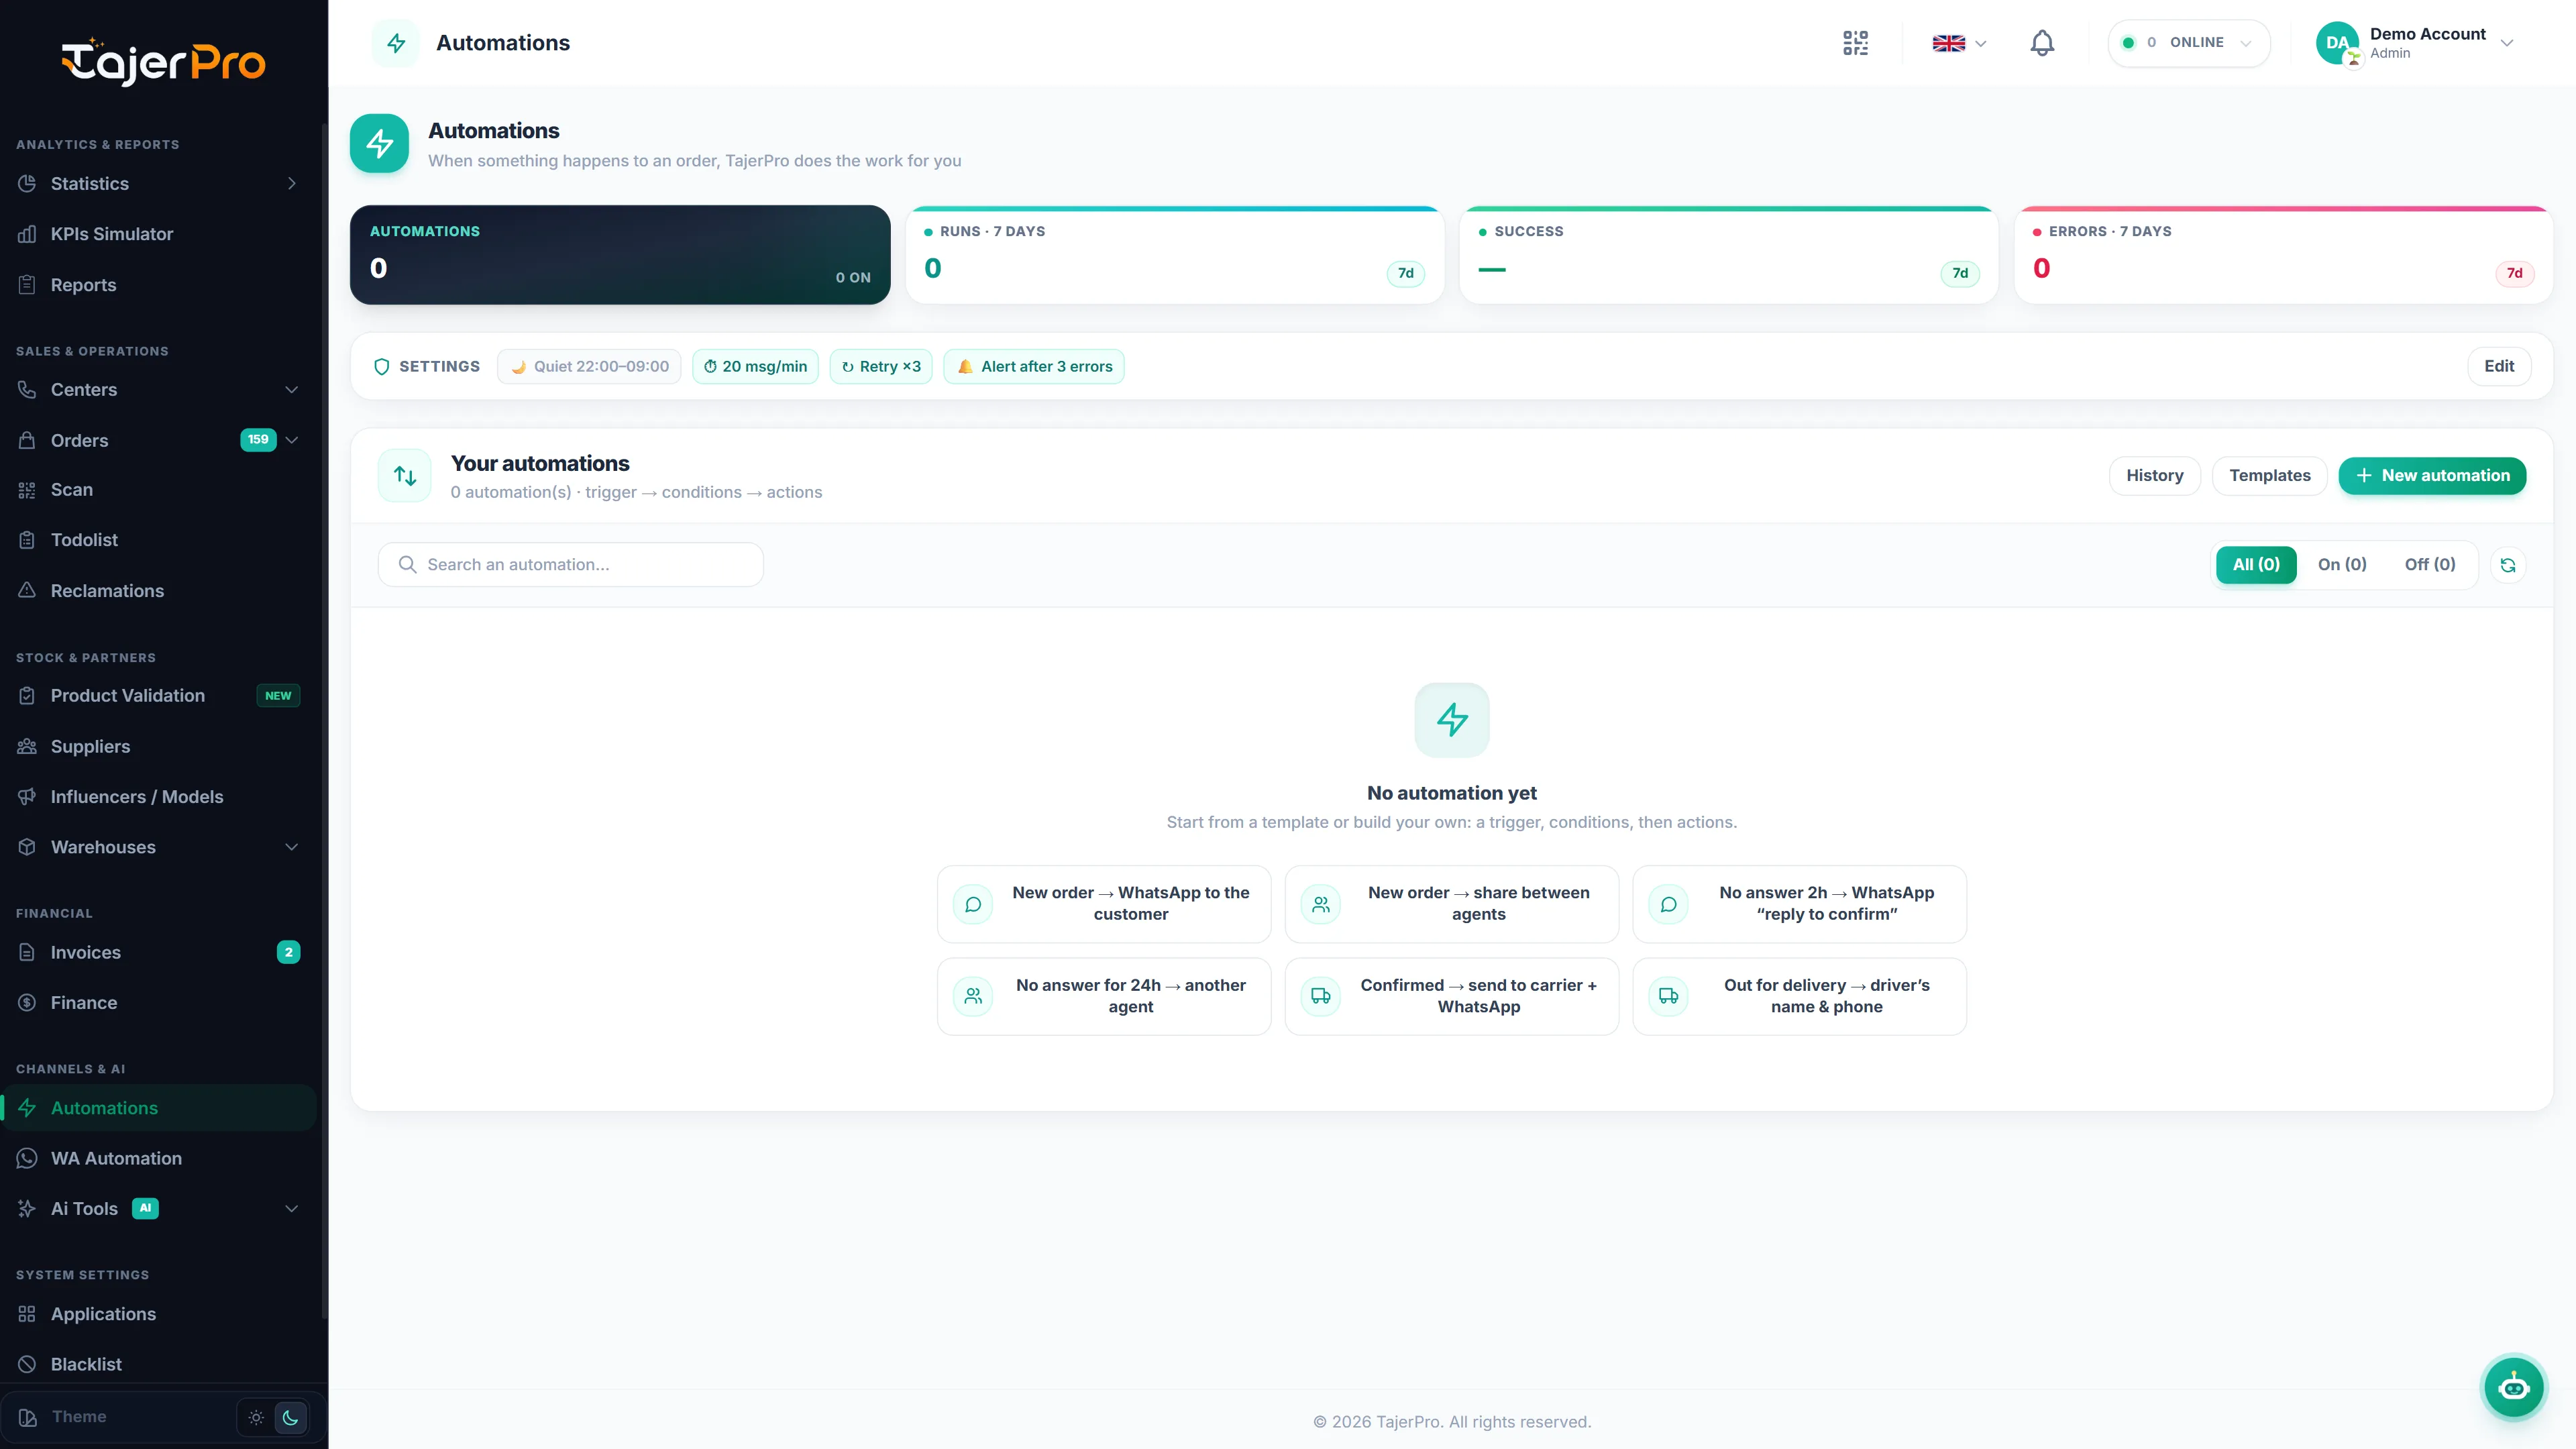Edit the automation settings
Screen dimensions: 2576x1449
click(2499, 367)
